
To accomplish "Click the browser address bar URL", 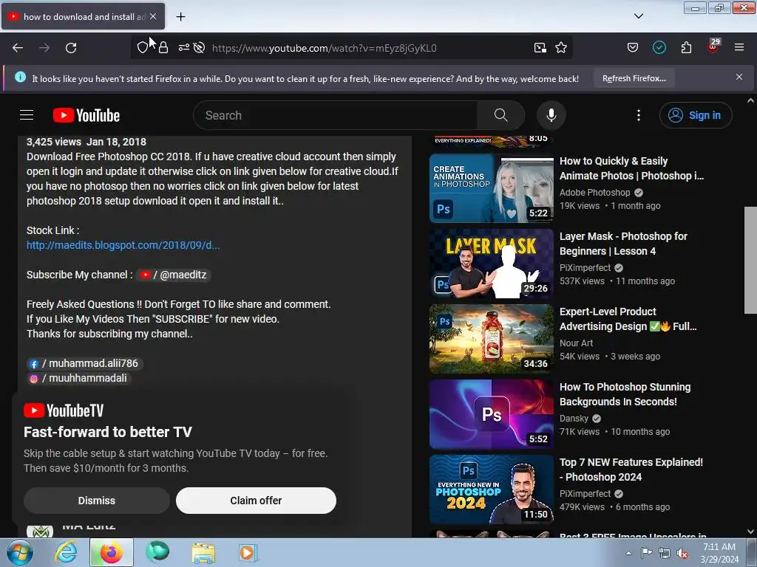I will tap(324, 48).
